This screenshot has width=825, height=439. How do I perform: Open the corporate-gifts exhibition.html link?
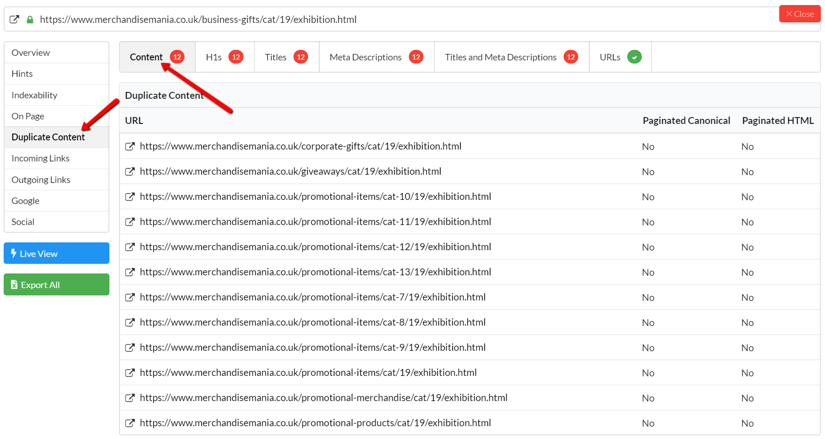tap(300, 146)
